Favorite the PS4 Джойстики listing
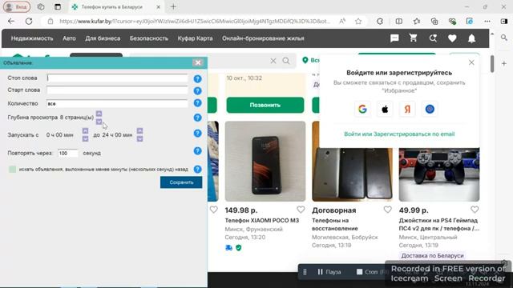This screenshot has width=513, height=288. [x=475, y=210]
